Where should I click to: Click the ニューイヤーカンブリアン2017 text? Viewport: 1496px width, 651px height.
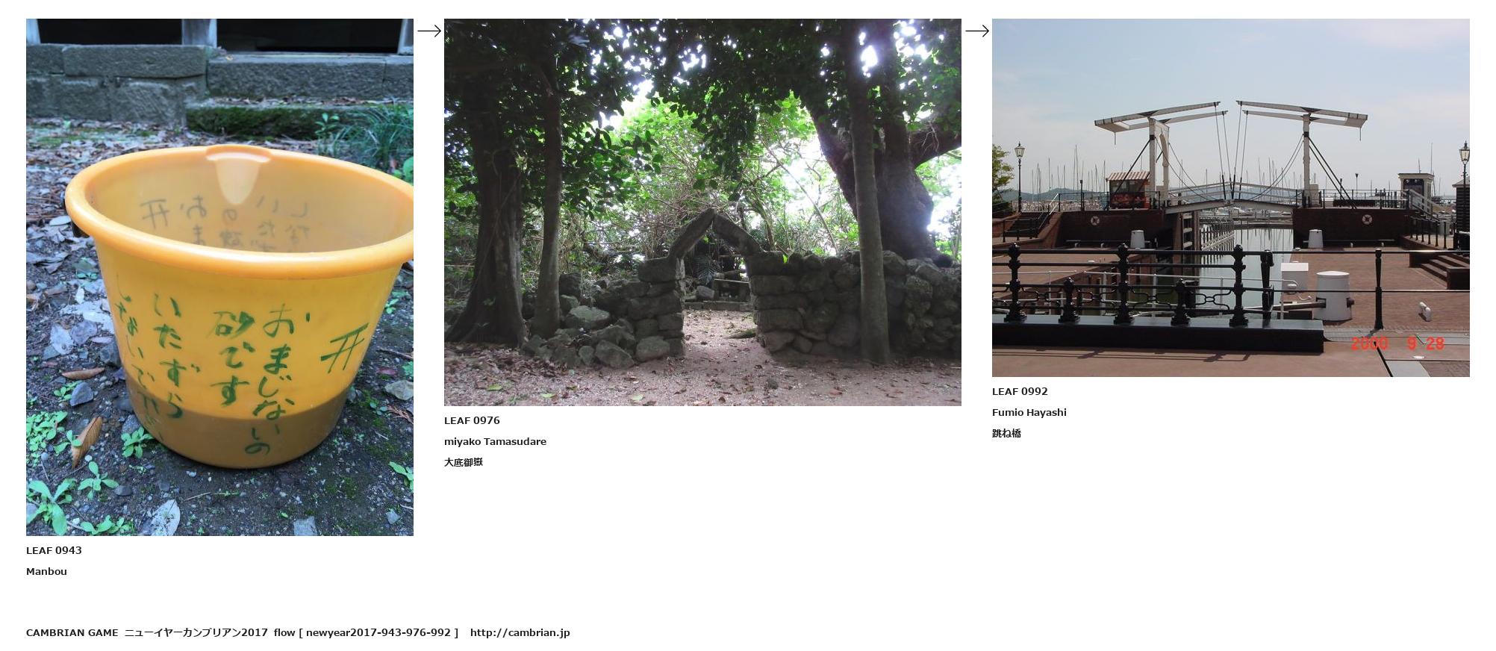[196, 632]
